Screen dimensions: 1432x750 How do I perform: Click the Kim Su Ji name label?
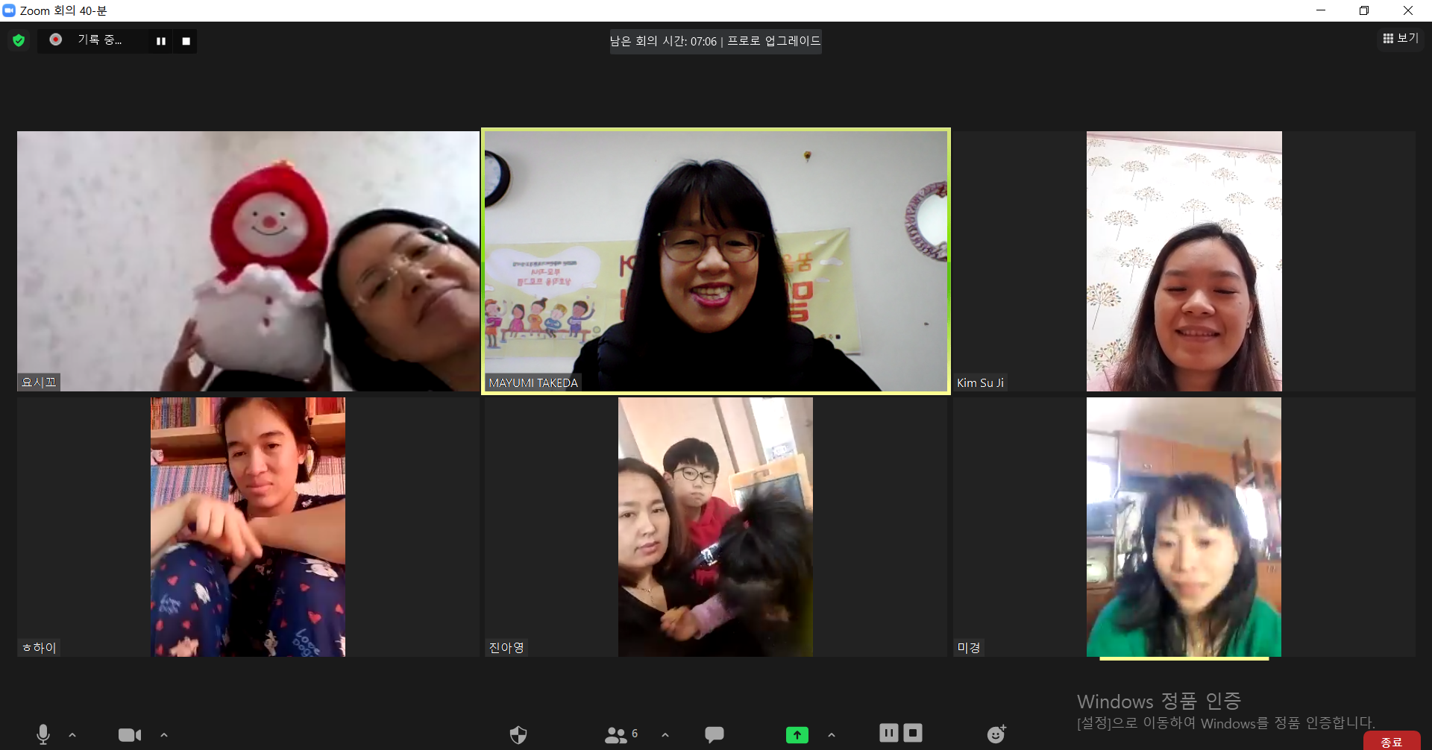click(980, 382)
